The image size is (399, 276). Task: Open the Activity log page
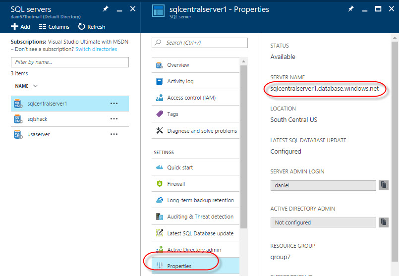click(x=180, y=81)
